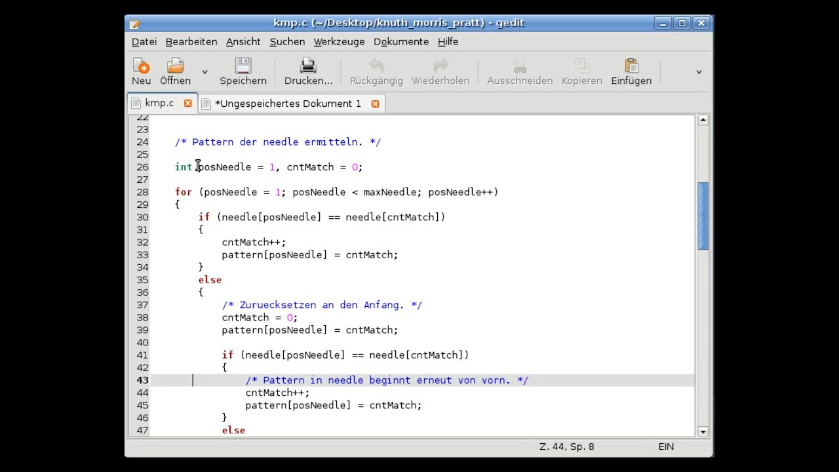The image size is (839, 472).
Task: Click 'cntMatch++;' on line 44
Action: pyautogui.click(x=277, y=393)
